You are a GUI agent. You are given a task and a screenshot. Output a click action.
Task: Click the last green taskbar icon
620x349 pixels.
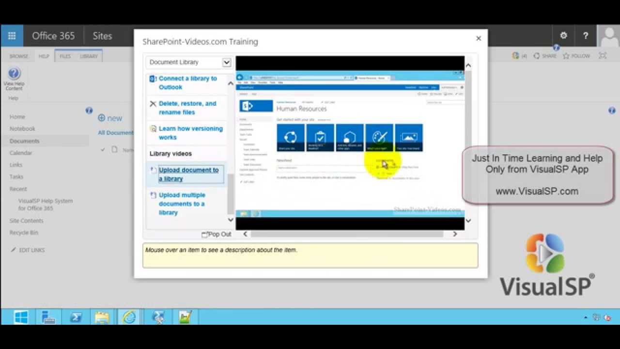point(185,317)
